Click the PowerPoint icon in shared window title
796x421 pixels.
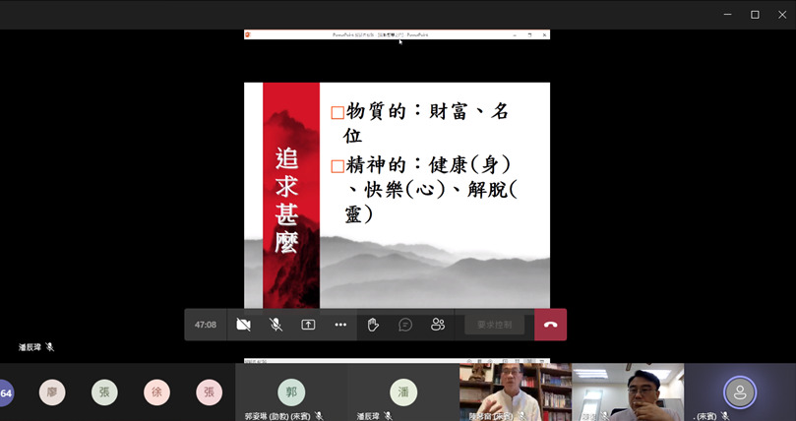248,35
